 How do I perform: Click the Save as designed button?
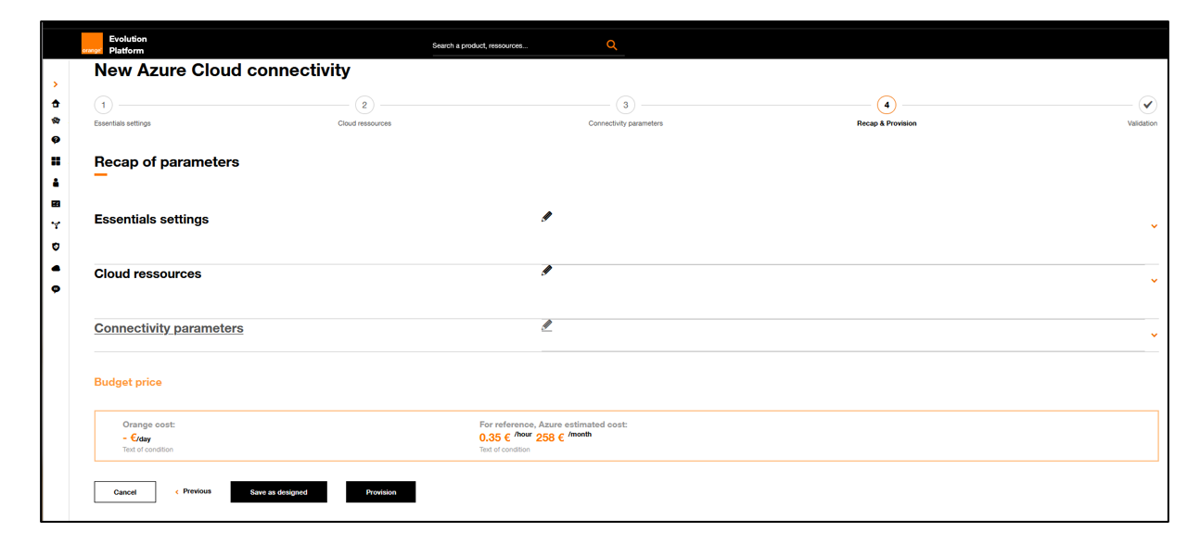pyautogui.click(x=279, y=492)
